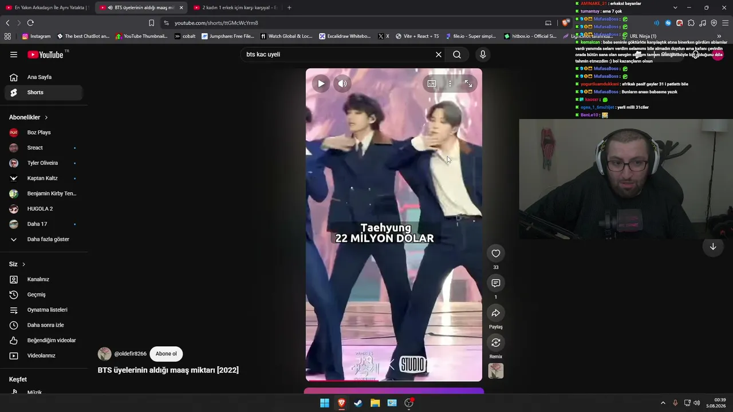Go to Ana Sayfa in the sidebar
733x412 pixels.
coord(44,77)
